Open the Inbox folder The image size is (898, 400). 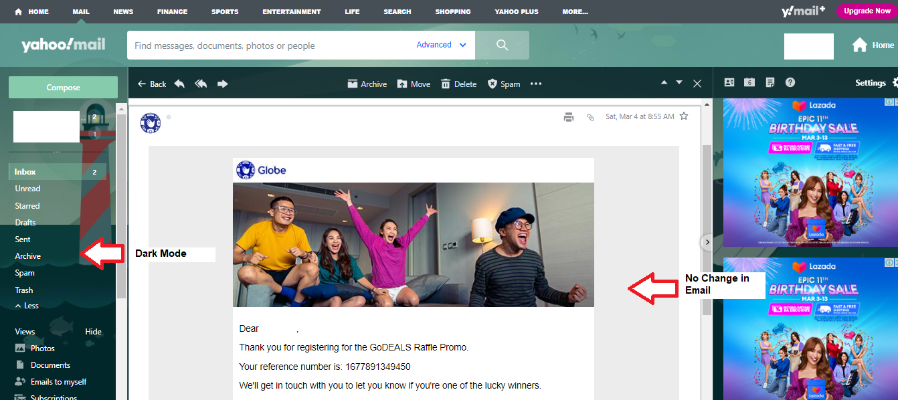(x=58, y=172)
